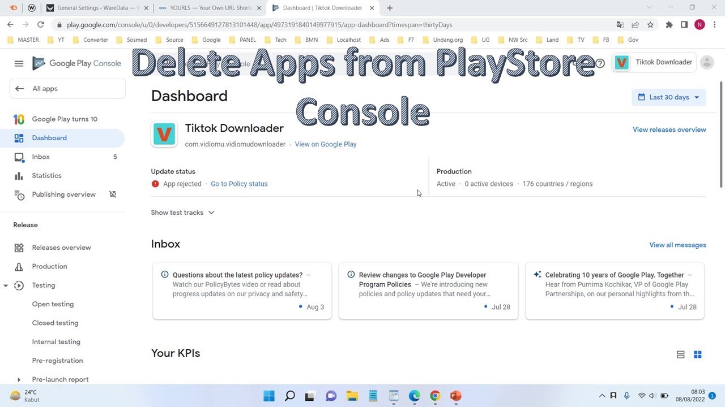Click the help question mark icon

600,63
